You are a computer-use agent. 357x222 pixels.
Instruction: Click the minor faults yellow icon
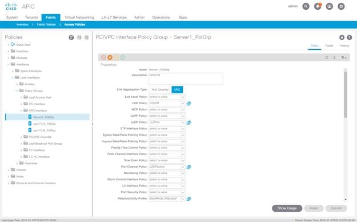click(x=117, y=57)
